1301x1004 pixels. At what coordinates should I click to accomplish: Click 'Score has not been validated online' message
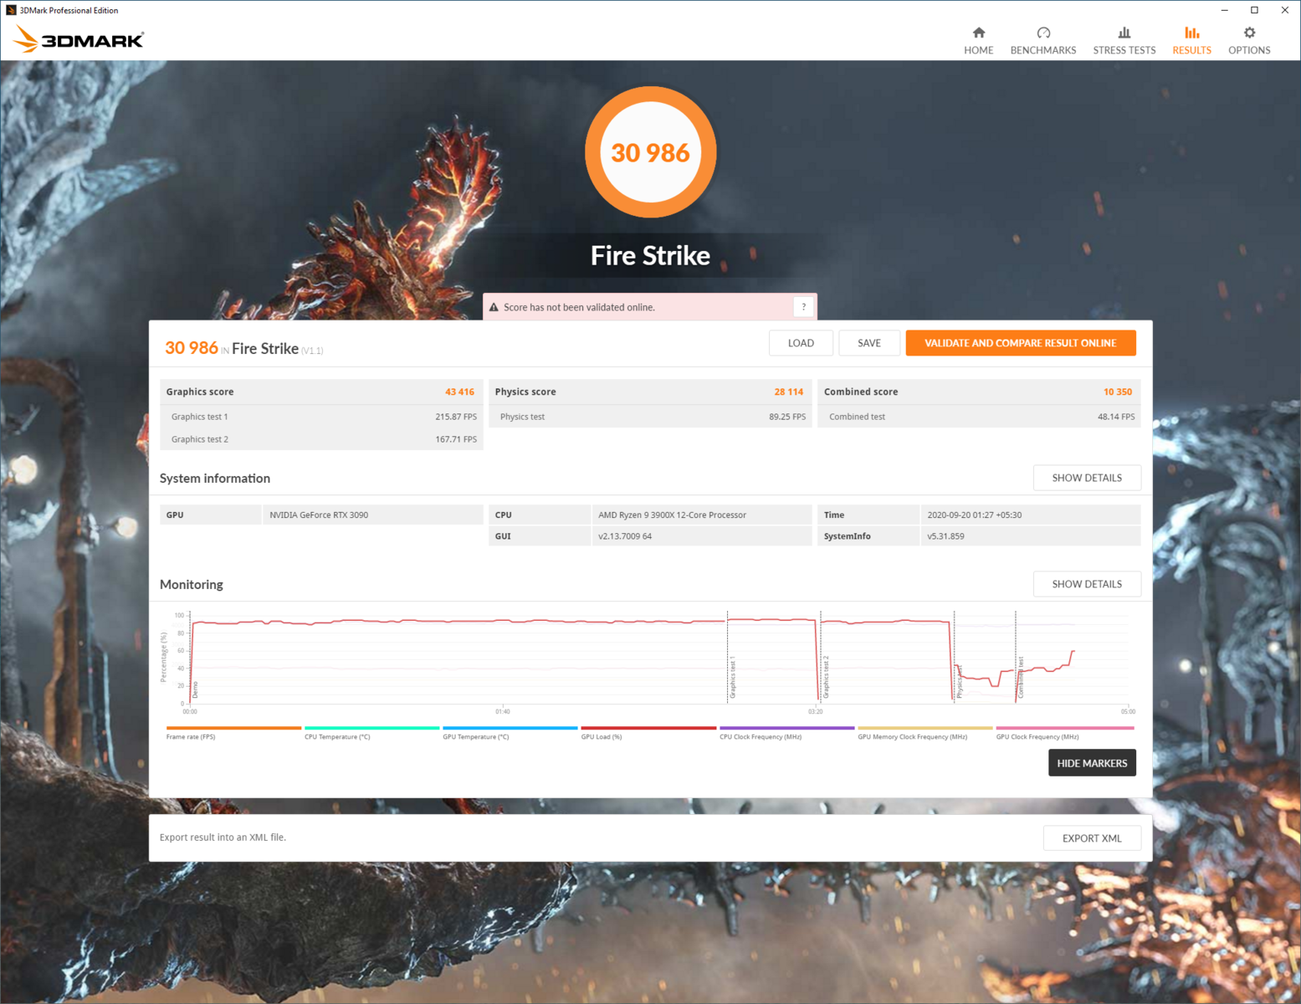pos(579,307)
